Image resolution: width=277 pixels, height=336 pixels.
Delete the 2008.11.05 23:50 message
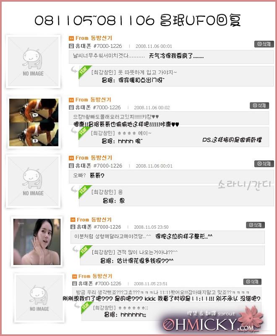click(x=255, y=225)
